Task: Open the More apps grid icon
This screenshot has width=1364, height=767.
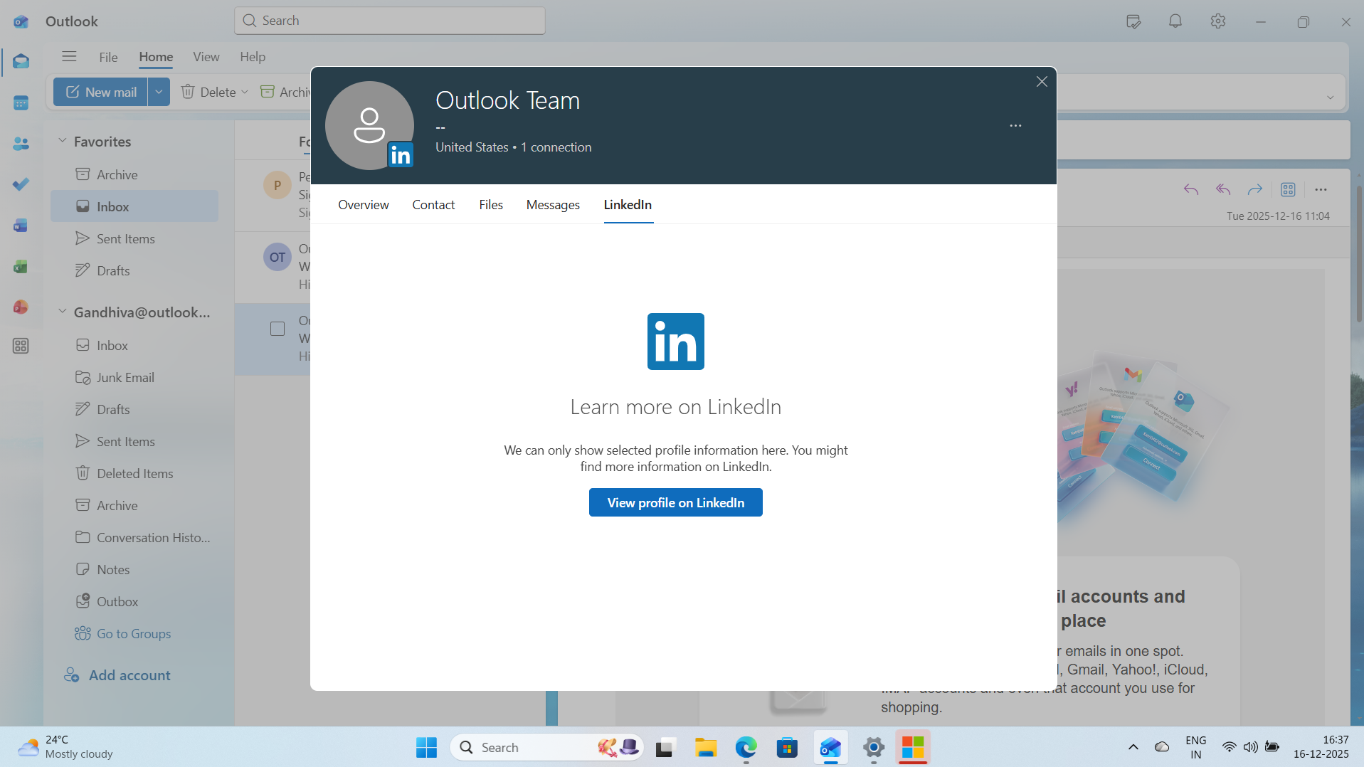Action: [x=21, y=346]
